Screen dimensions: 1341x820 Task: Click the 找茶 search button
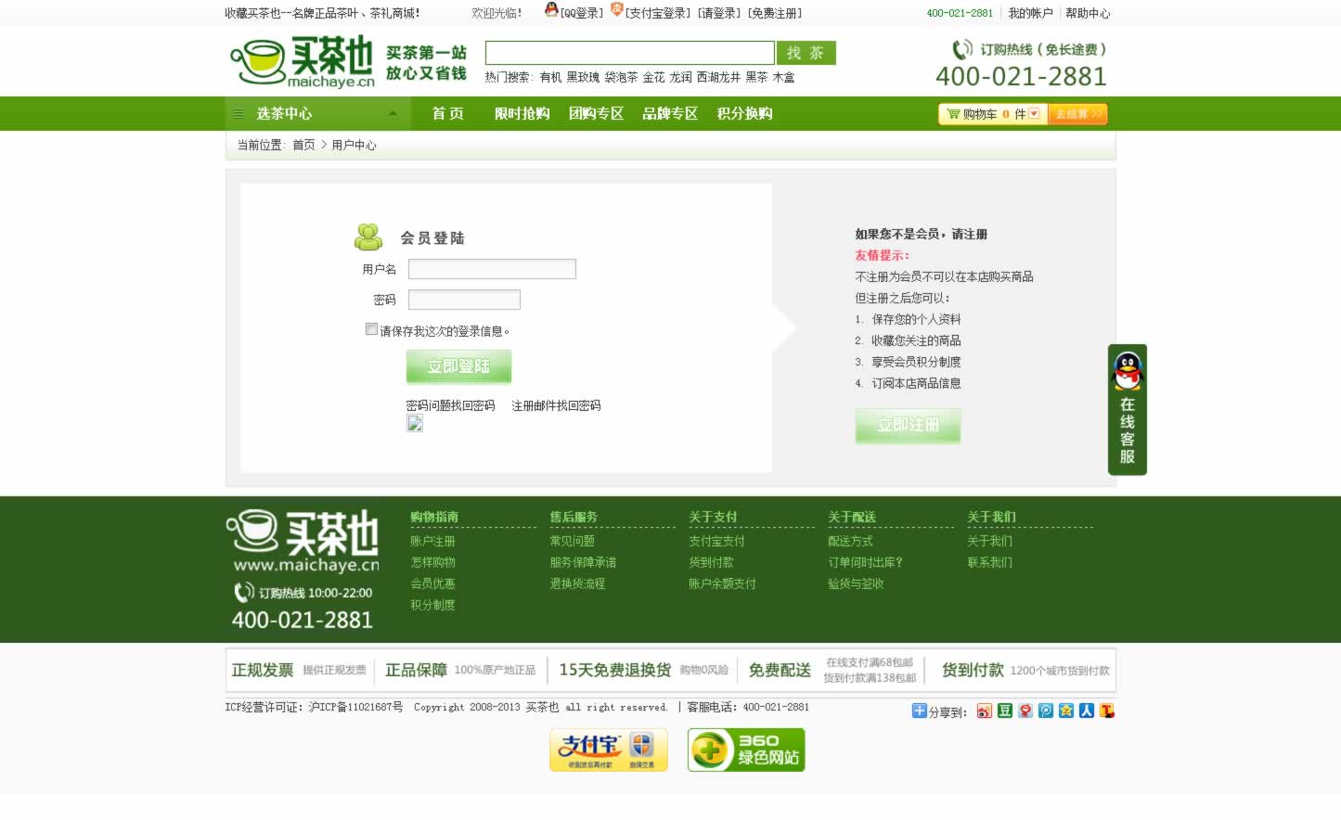(x=806, y=54)
